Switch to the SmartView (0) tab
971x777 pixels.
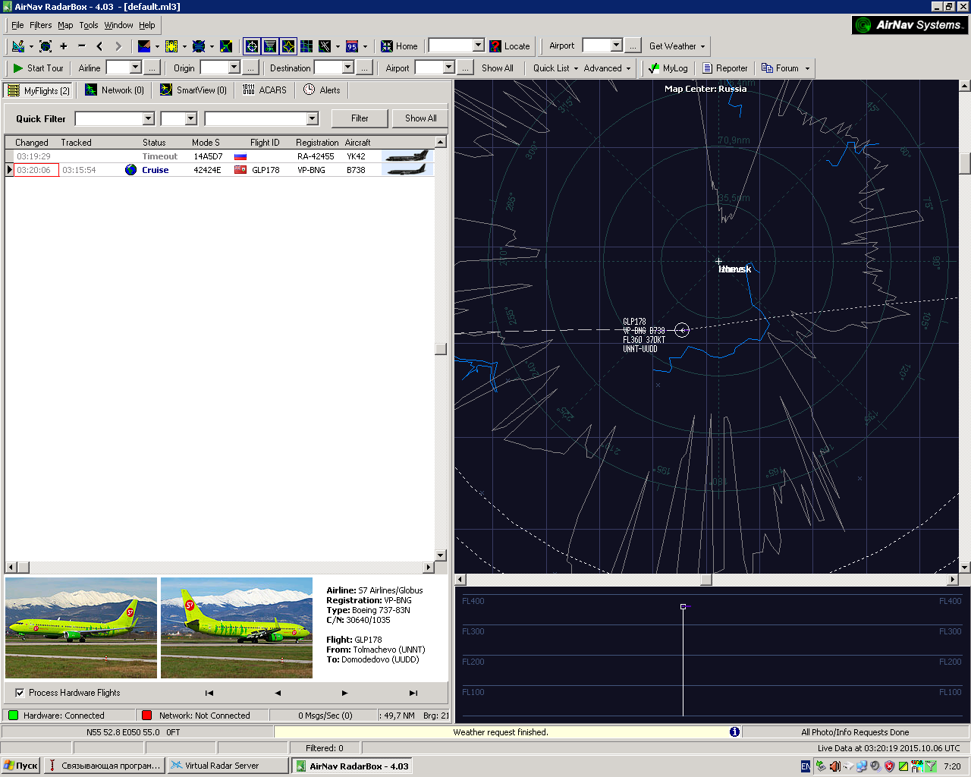193,90
